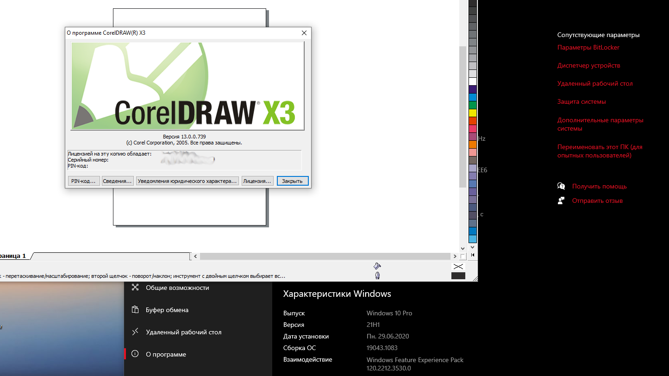669x376 pixels.
Task: Click the Пн. 29.06.2020 install date value
Action: pos(388,336)
